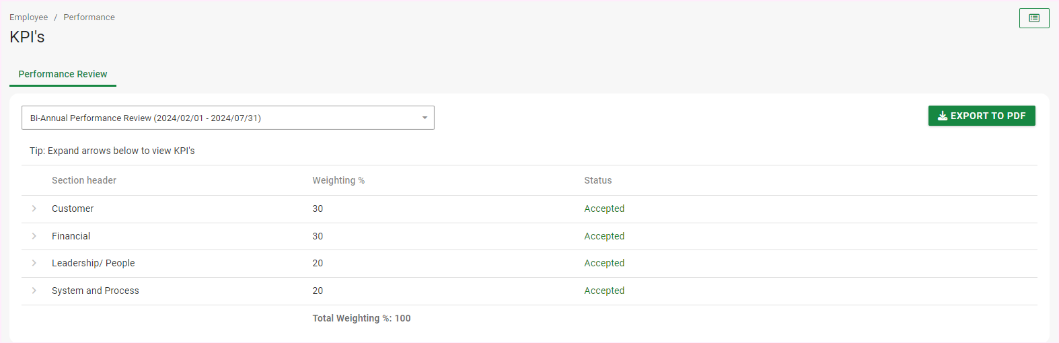Click the Accepted status for Customer
This screenshot has height=343, width=1059.
604,208
